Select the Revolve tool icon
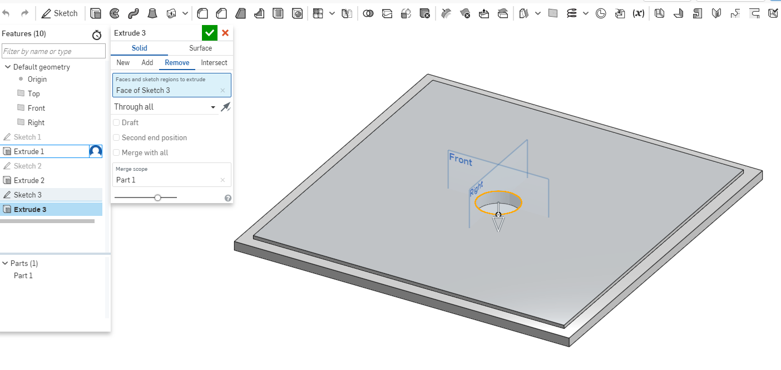The image size is (781, 370). point(115,13)
